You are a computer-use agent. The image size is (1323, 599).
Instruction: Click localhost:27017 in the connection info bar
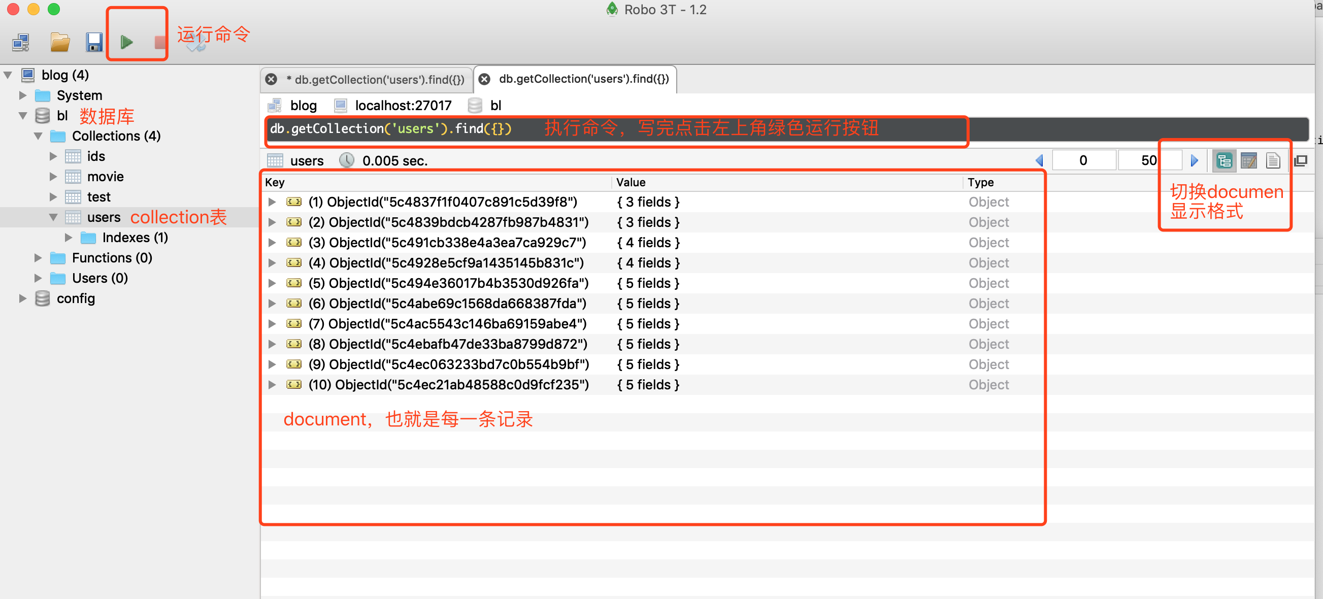click(x=403, y=106)
